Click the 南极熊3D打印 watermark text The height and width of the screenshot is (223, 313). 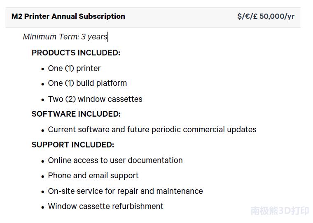click(280, 211)
